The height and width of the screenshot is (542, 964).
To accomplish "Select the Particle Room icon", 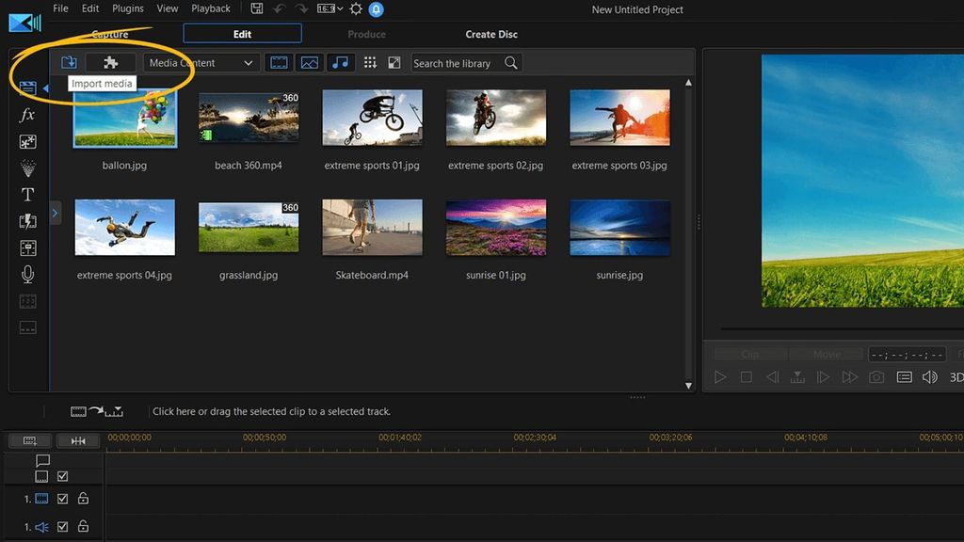I will tap(28, 167).
